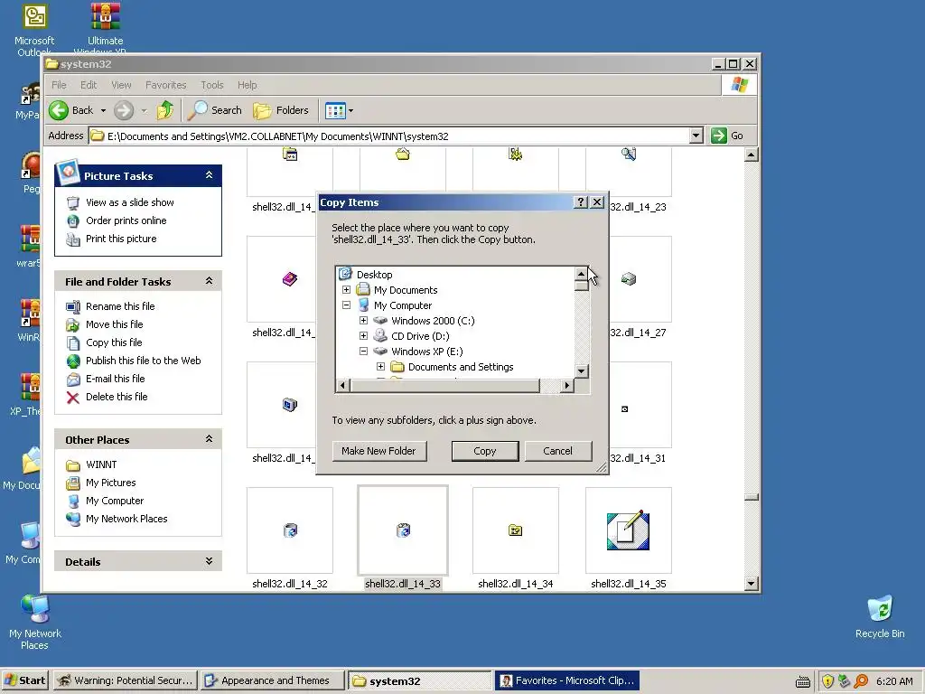Viewport: 925px width, 694px height.
Task: Select the shell32.dll_14_32 thumbnail
Action: [290, 530]
